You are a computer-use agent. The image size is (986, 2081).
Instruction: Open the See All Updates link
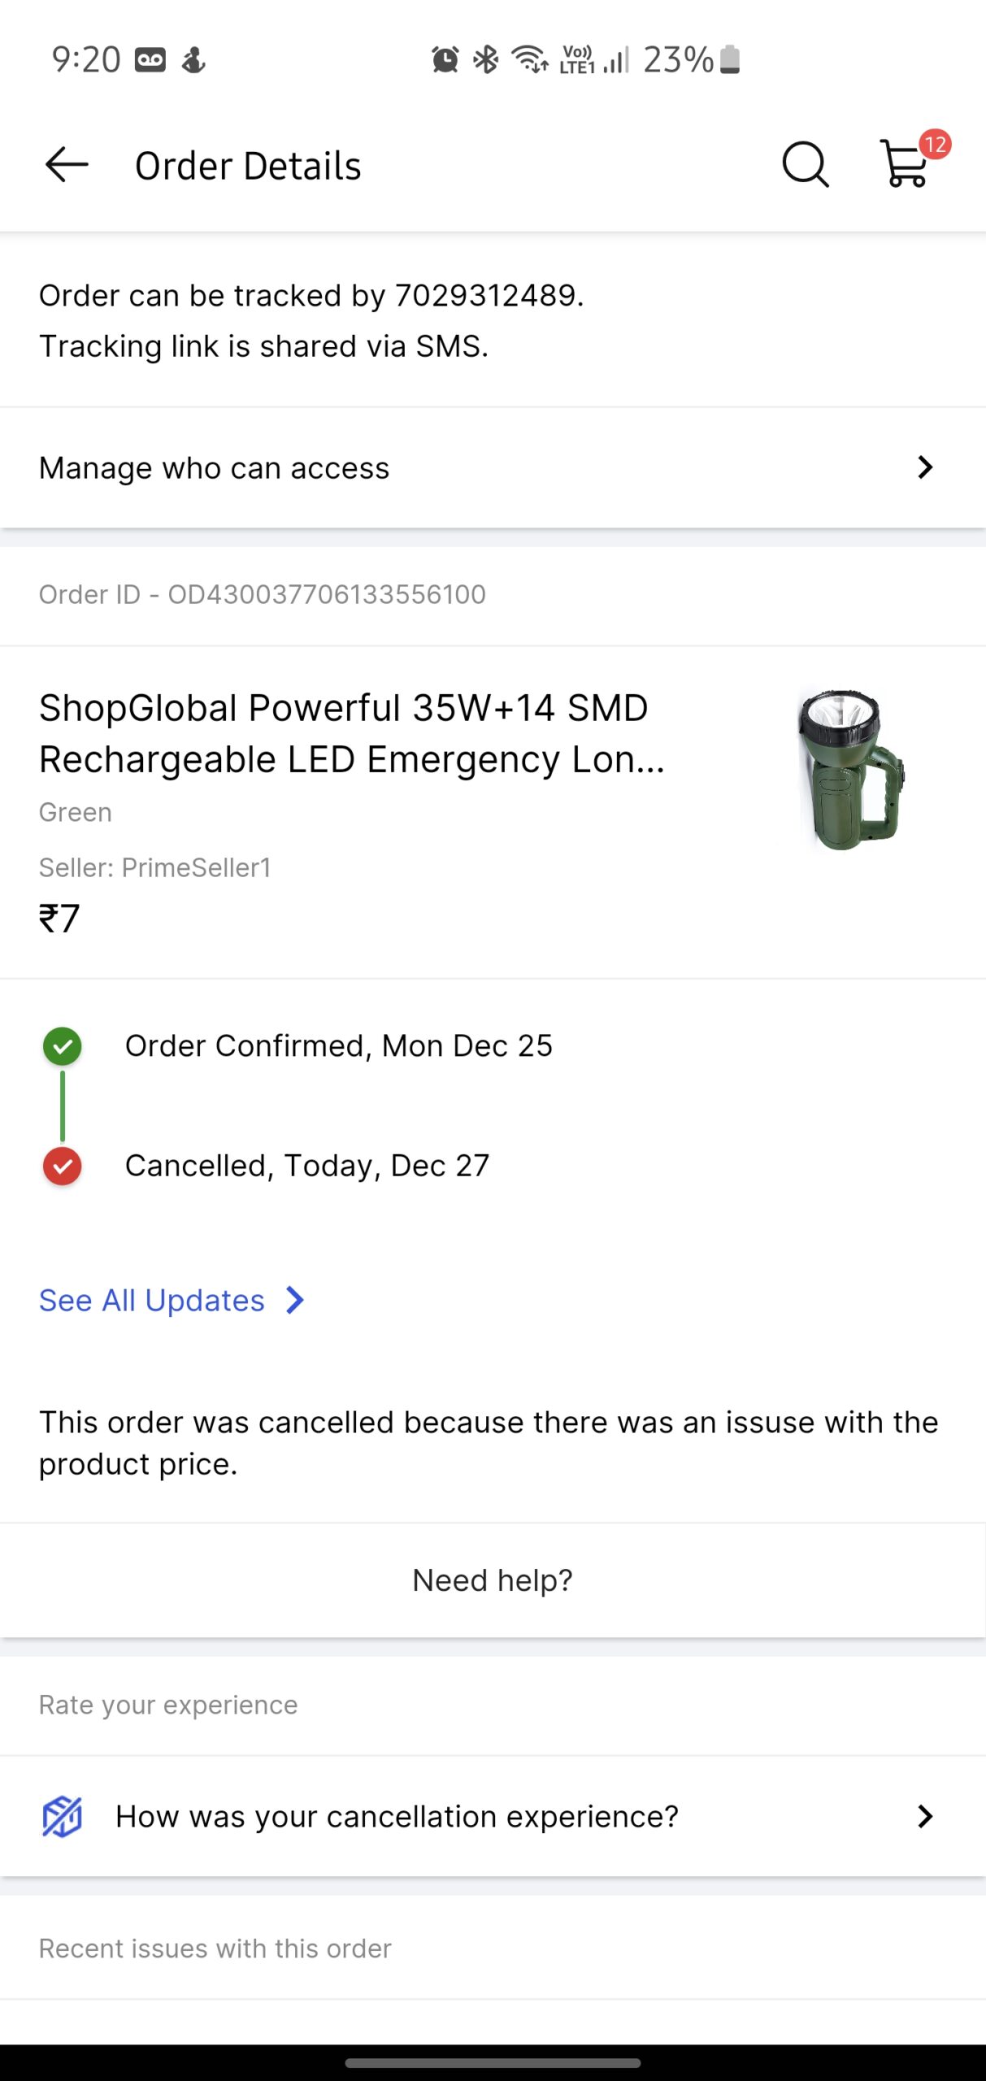[x=152, y=1301]
